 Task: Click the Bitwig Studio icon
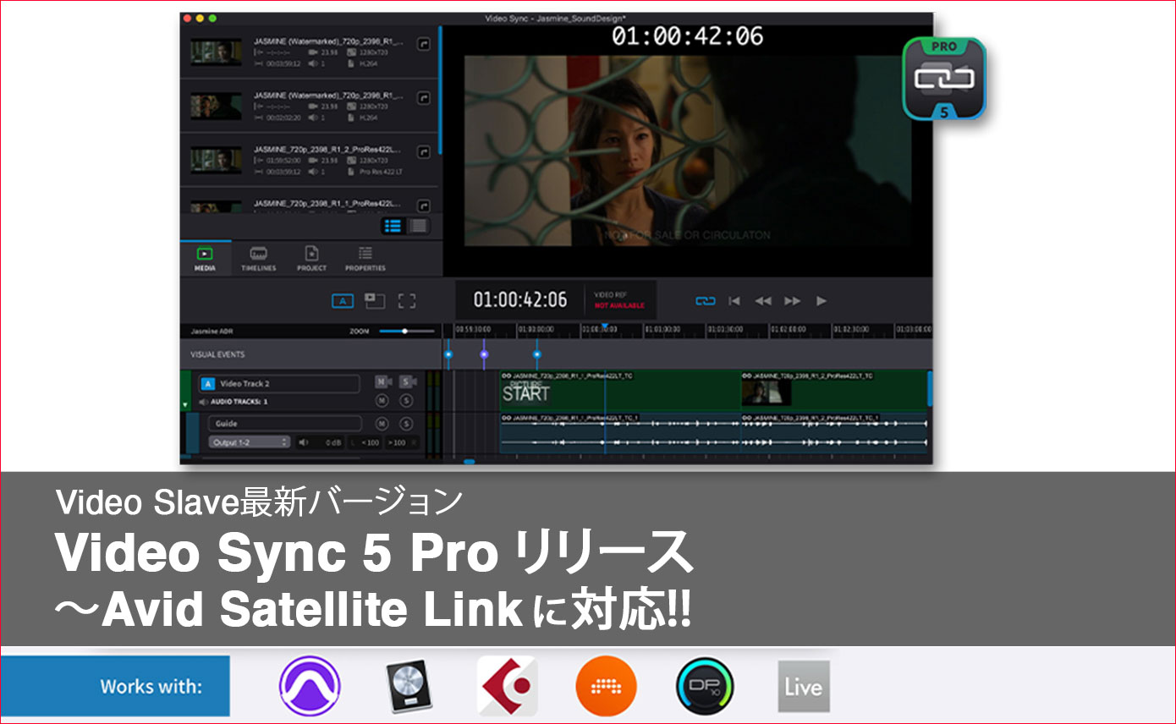[606, 687]
